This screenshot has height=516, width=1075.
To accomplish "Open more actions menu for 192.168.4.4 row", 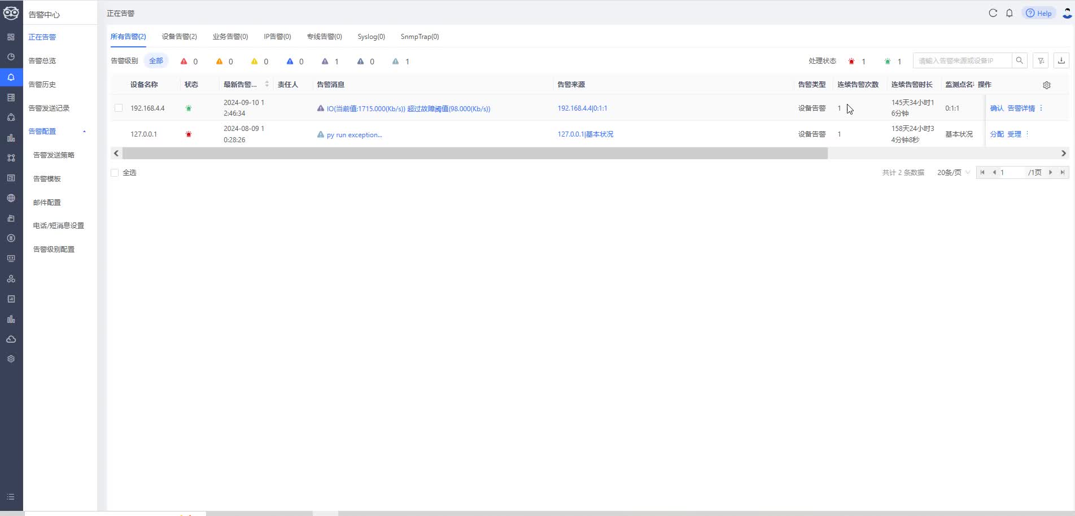I will click(x=1041, y=108).
